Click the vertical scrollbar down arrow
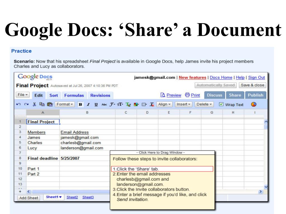 [x=266, y=187]
